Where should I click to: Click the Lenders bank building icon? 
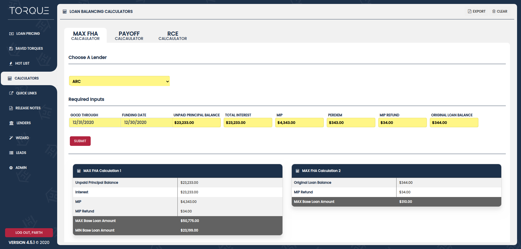click(11, 123)
